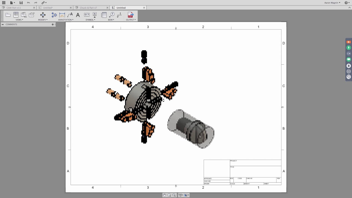Close the Chuck & Part v7 tab

click(108, 8)
